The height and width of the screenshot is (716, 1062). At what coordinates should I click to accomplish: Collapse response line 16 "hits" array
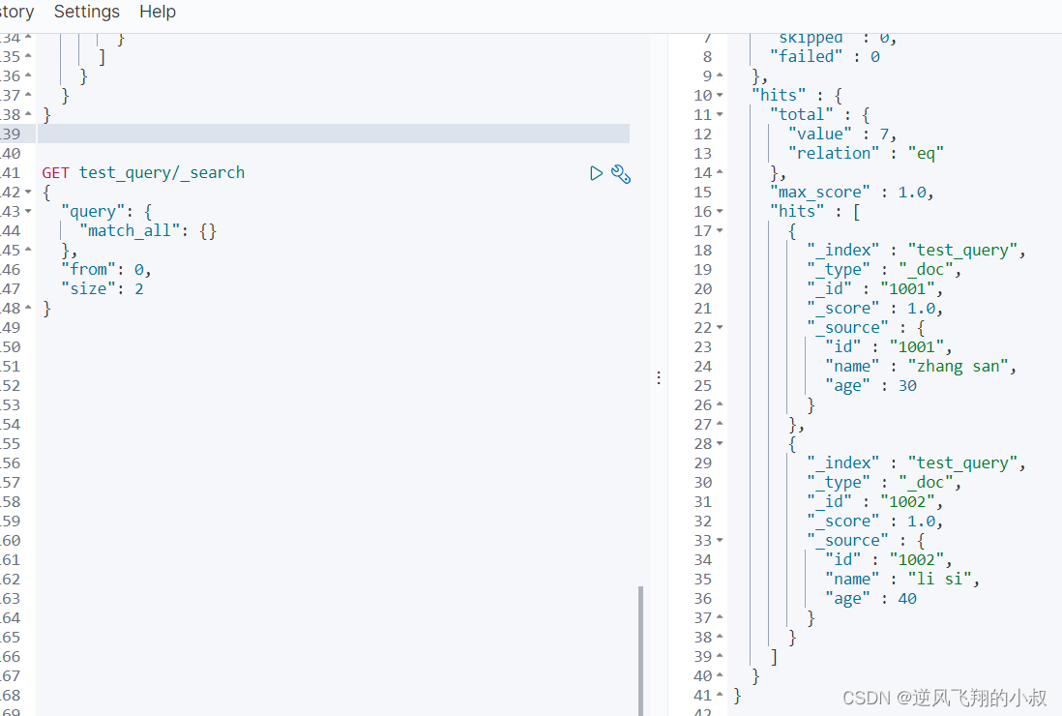pyautogui.click(x=720, y=212)
